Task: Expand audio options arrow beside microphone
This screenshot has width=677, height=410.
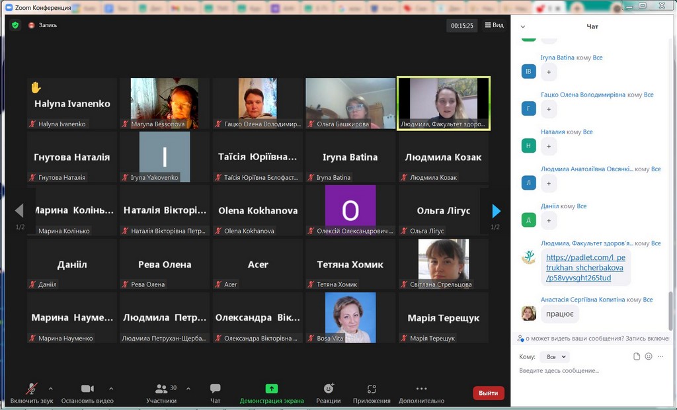Action: point(51,388)
